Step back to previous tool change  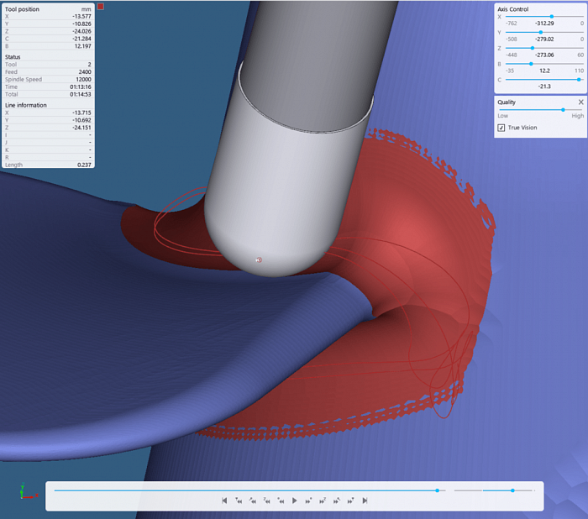pos(239,501)
